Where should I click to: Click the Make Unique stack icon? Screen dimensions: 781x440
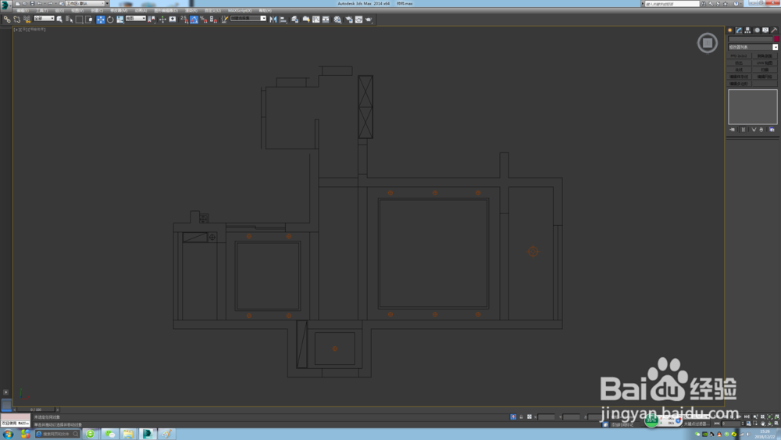(x=754, y=130)
